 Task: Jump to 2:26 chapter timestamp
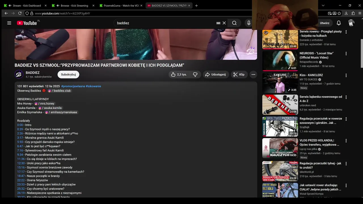click(x=20, y=133)
